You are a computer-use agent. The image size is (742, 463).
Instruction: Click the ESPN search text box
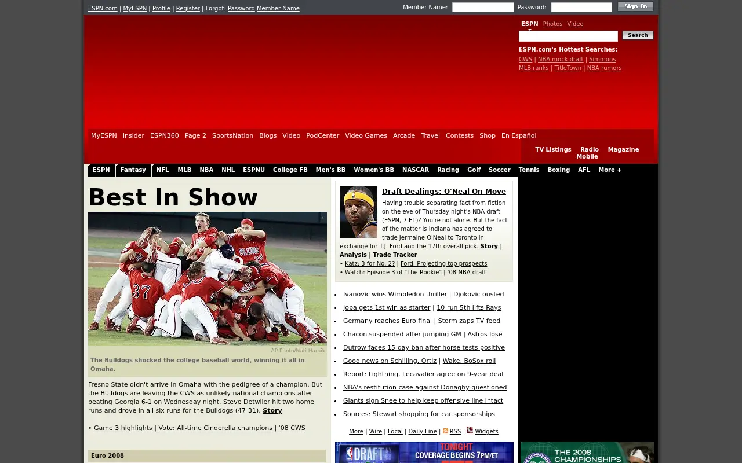[568, 36]
